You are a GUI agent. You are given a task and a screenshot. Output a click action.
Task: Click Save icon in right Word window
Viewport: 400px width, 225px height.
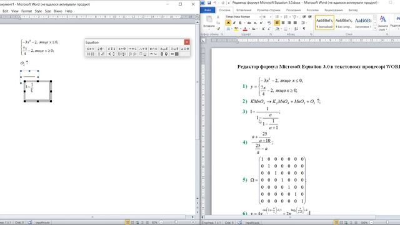click(x=209, y=2)
